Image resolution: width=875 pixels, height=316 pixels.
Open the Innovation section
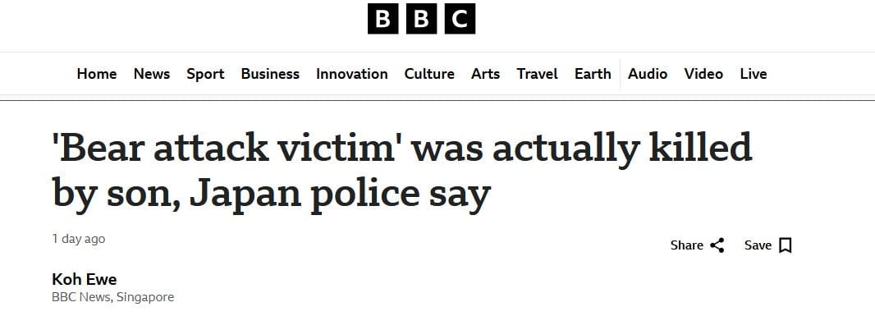pos(351,74)
